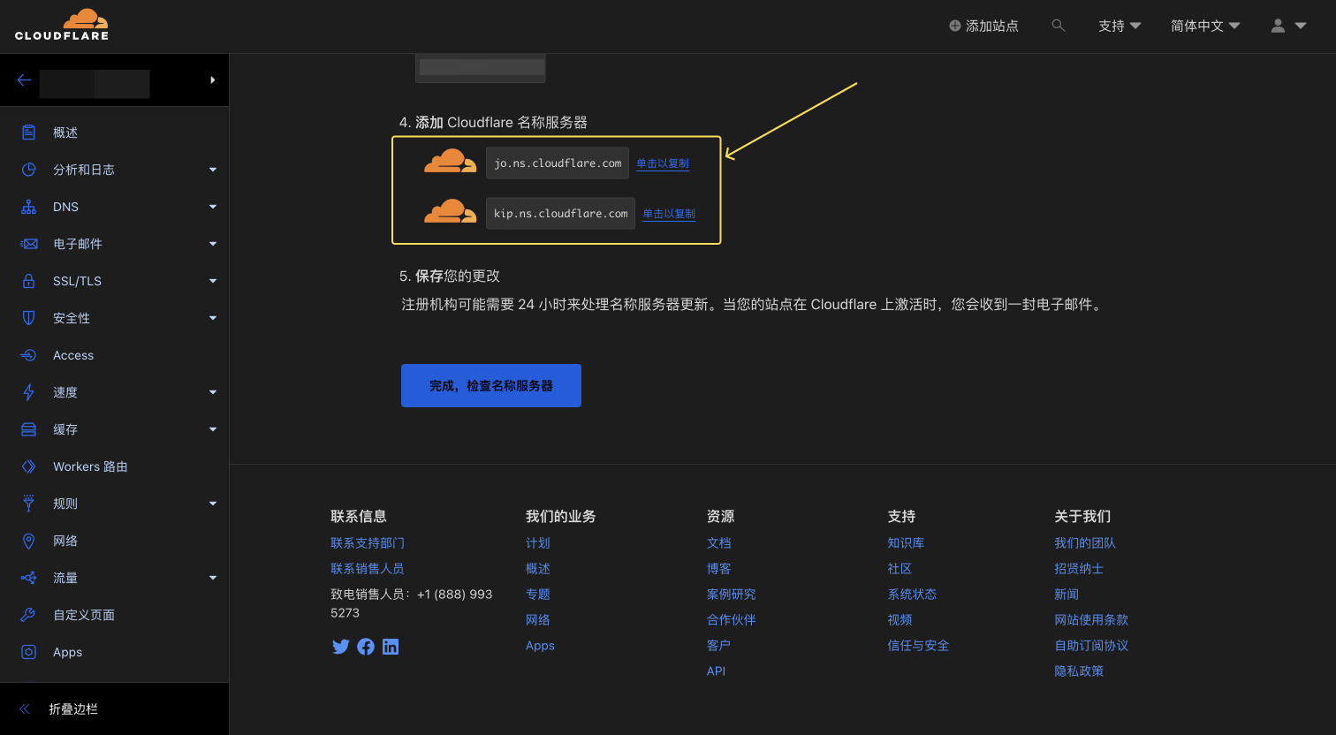Open API link under 资源
This screenshot has width=1336, height=735.
coord(716,671)
